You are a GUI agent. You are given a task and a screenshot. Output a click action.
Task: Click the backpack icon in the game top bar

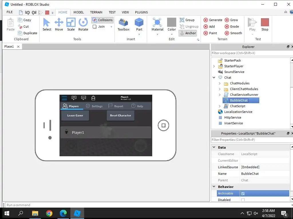(93, 98)
